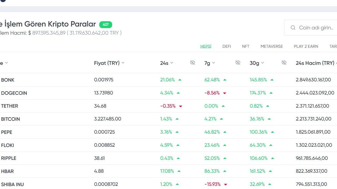
Task: Open the BITCOIN coin row
Action: click(168, 119)
